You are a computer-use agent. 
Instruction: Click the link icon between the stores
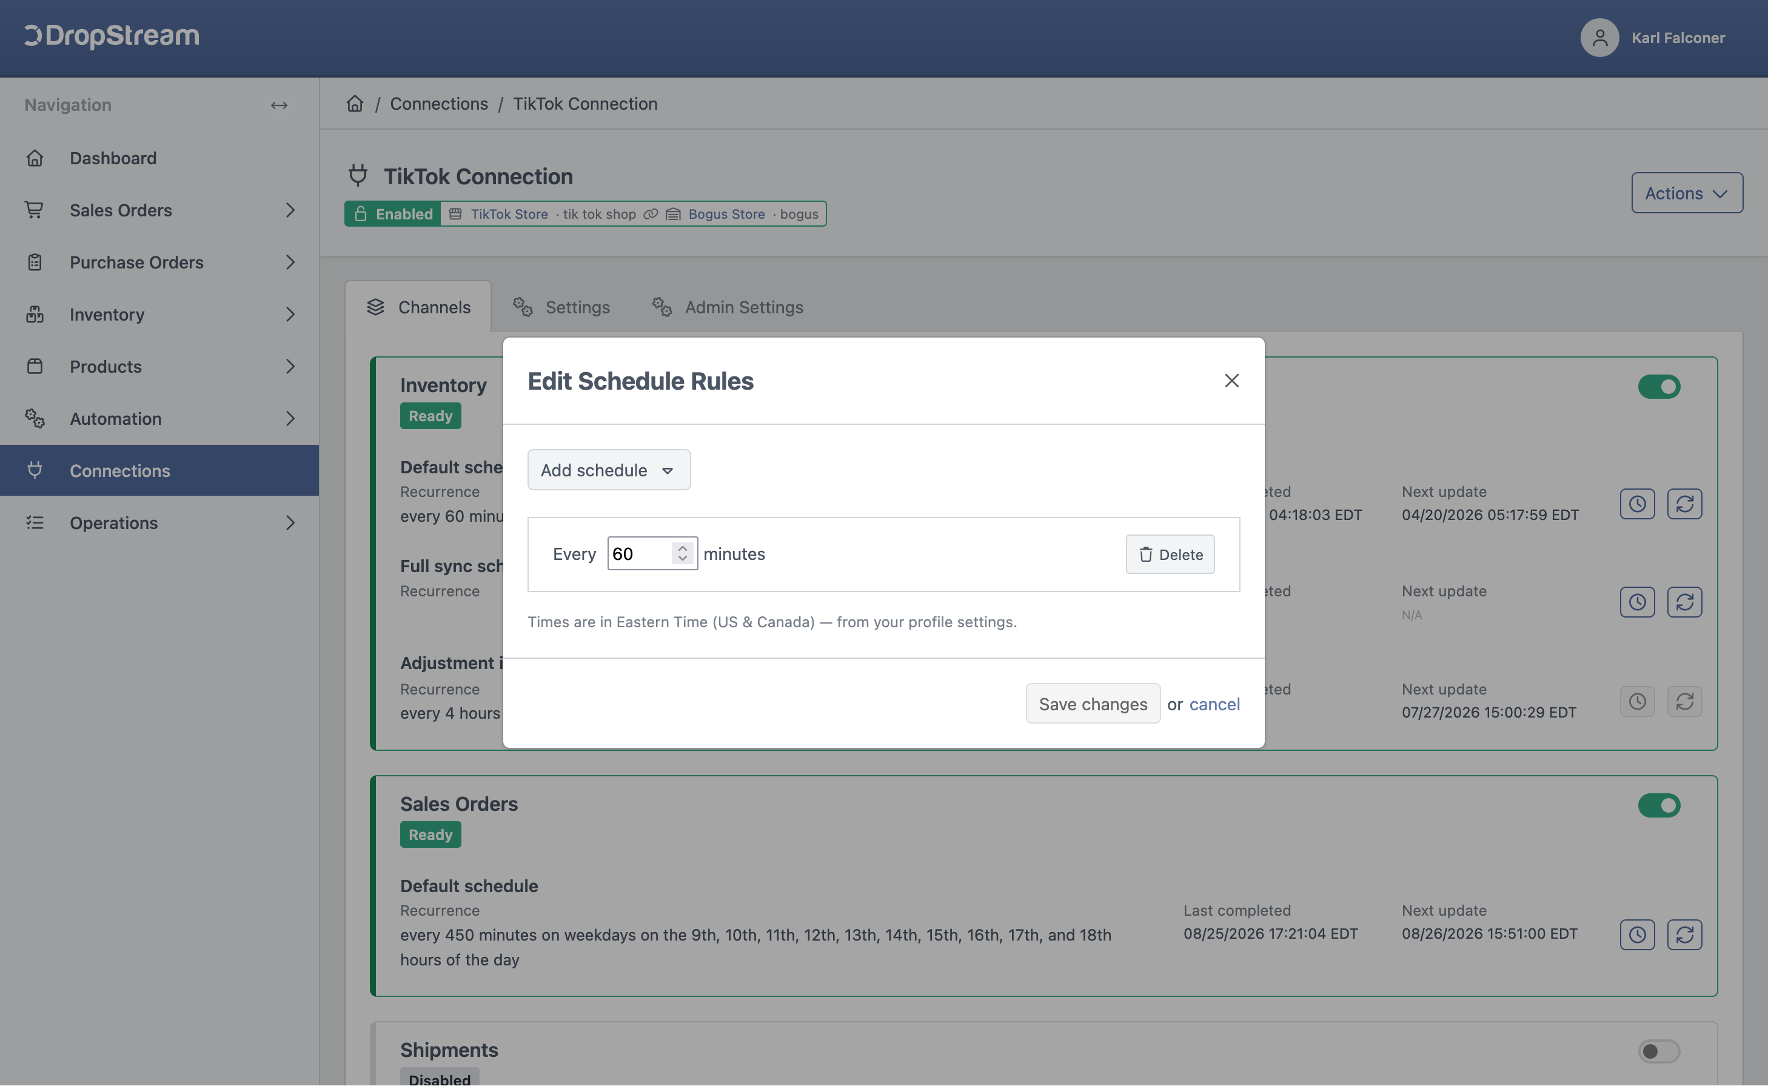coord(651,214)
